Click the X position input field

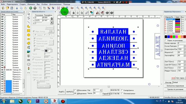coord(38,18)
